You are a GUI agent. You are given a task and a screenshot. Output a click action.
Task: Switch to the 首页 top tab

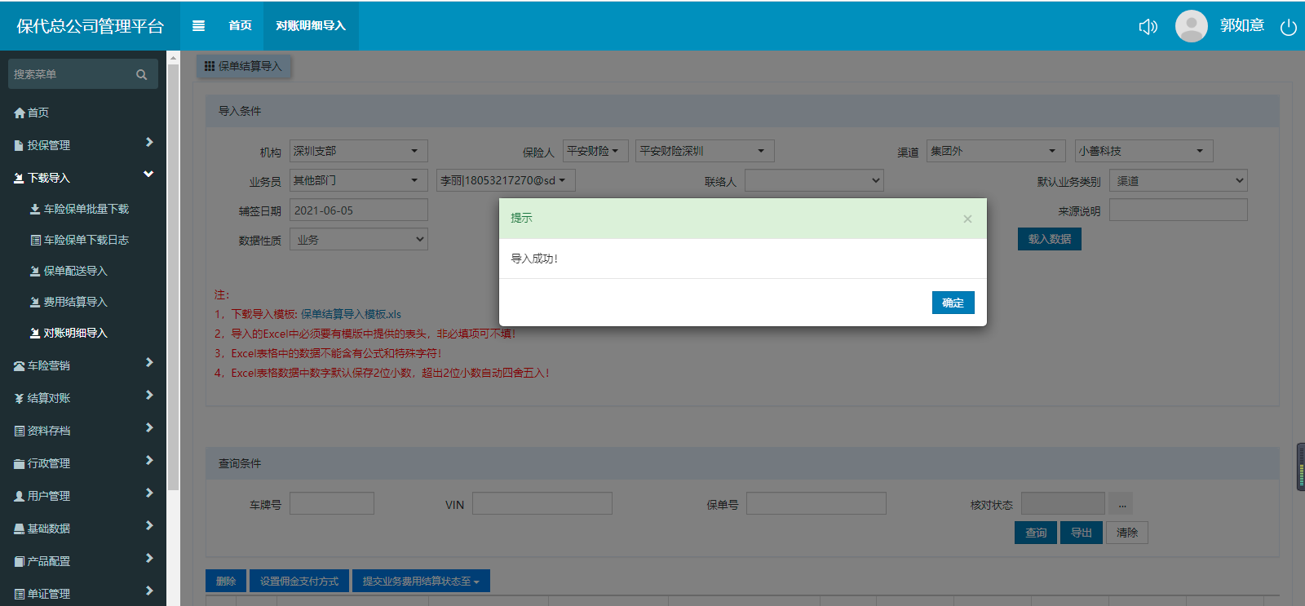[240, 26]
